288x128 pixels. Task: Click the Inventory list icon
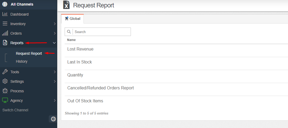coord(5,24)
